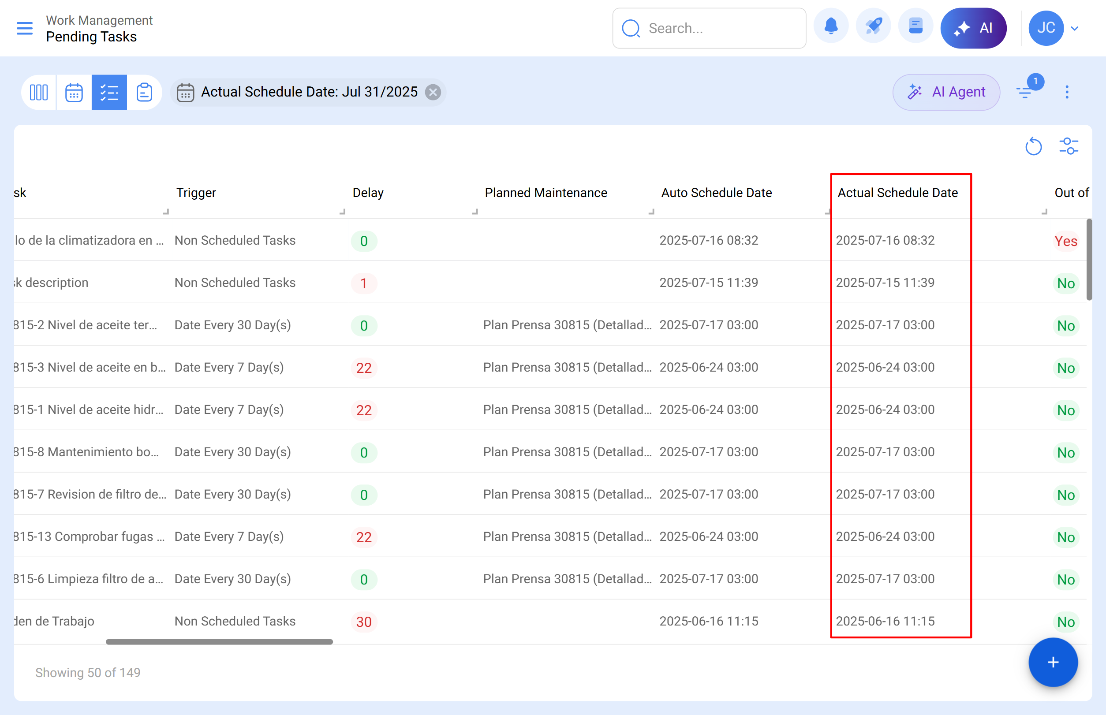Viewport: 1106px width, 715px height.
Task: Refresh the task table
Action: coord(1033,147)
